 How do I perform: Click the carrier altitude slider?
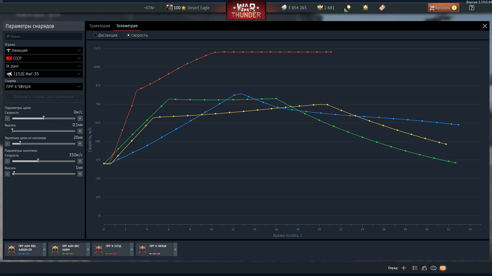[44, 174]
